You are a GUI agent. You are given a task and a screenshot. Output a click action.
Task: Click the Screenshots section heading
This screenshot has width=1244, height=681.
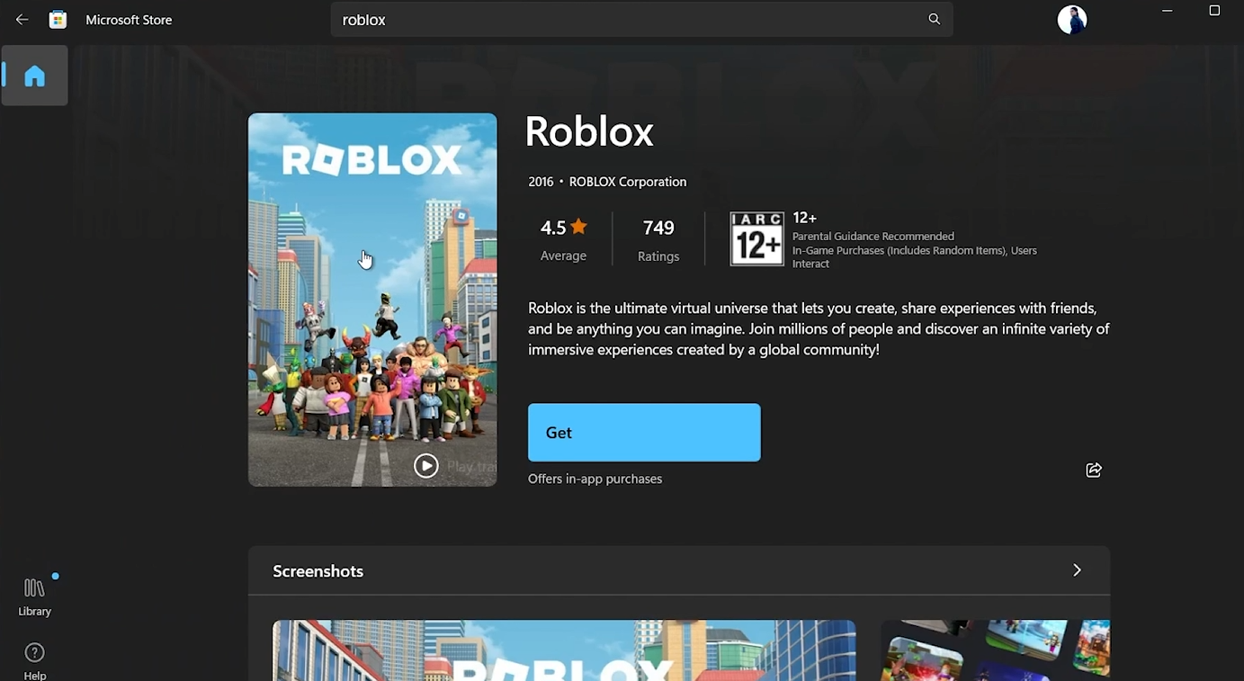tap(318, 571)
